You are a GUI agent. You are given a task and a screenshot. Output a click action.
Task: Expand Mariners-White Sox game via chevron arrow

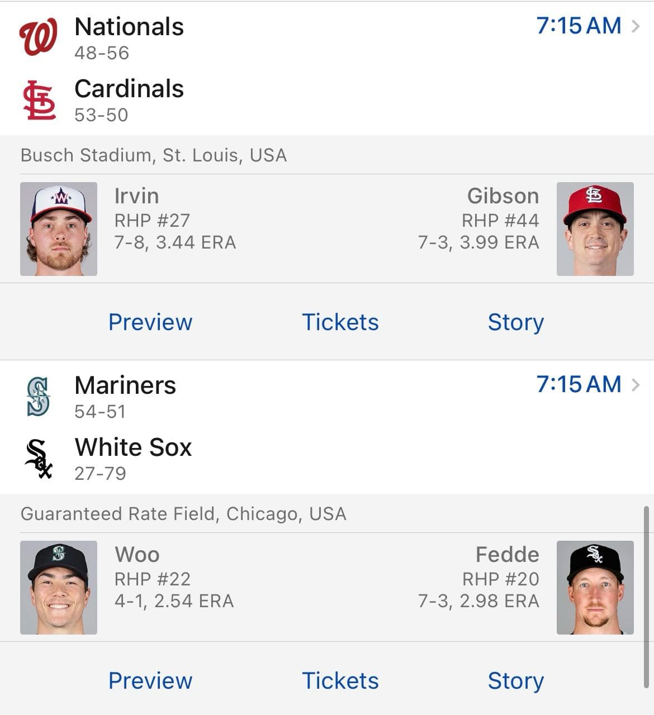point(636,385)
